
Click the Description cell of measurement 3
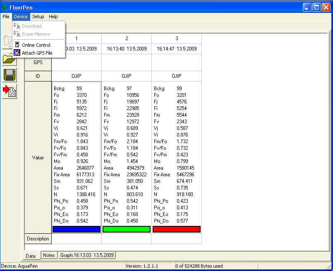[x=177, y=239]
